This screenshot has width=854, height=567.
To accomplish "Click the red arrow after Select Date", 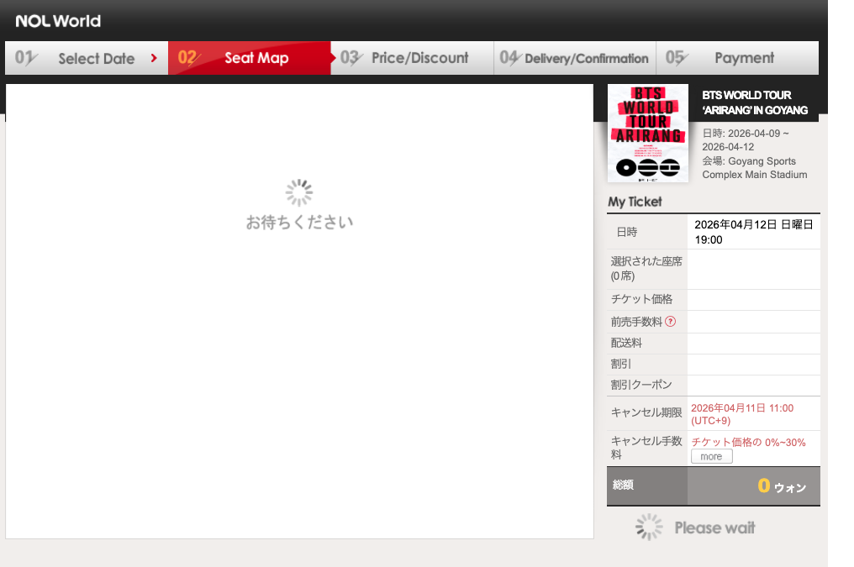I will [154, 58].
